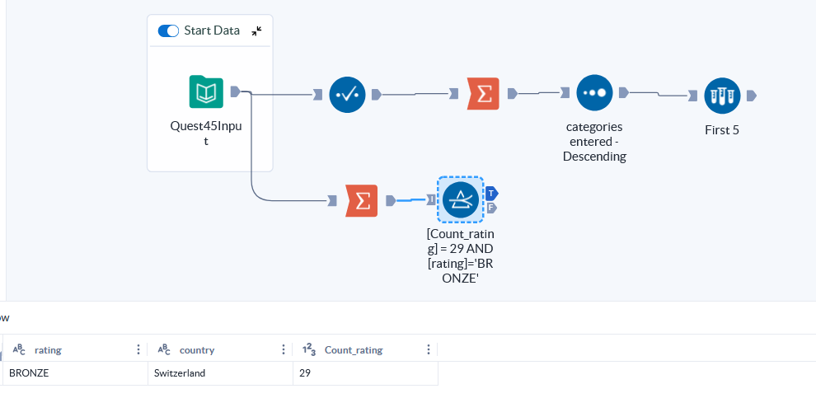Click the blue checkmark Select tool
The image size is (816, 398).
click(347, 94)
